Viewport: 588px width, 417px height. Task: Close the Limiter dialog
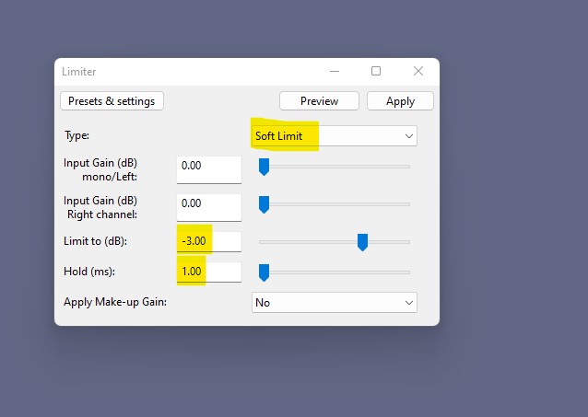(418, 71)
